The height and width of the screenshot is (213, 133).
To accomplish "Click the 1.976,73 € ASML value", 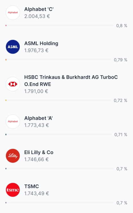I will click(x=37, y=51).
